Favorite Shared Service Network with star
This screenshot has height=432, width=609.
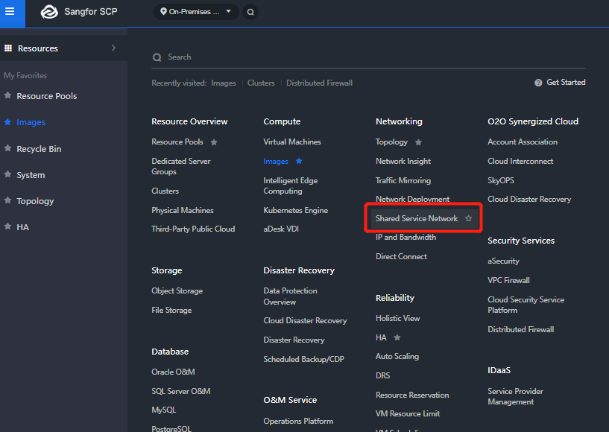[x=468, y=218]
